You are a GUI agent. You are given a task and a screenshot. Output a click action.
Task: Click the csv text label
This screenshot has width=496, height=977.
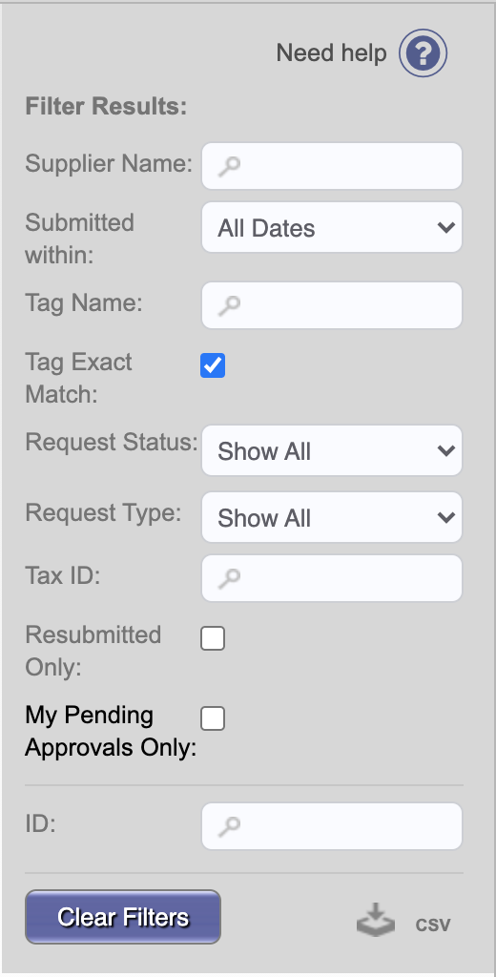432,924
